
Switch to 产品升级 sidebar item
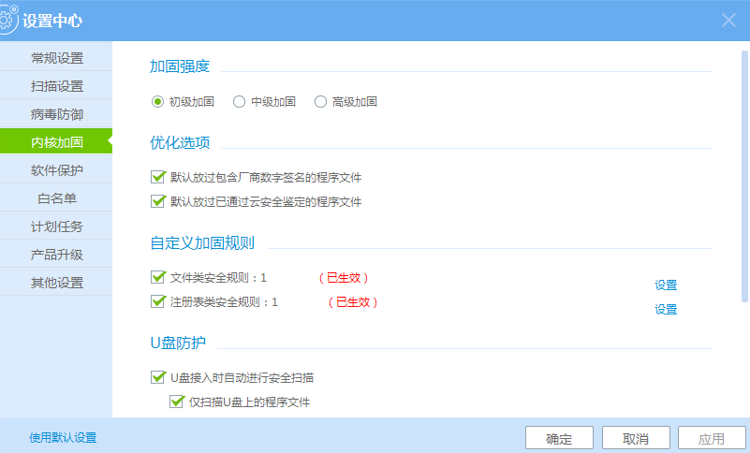(x=56, y=255)
